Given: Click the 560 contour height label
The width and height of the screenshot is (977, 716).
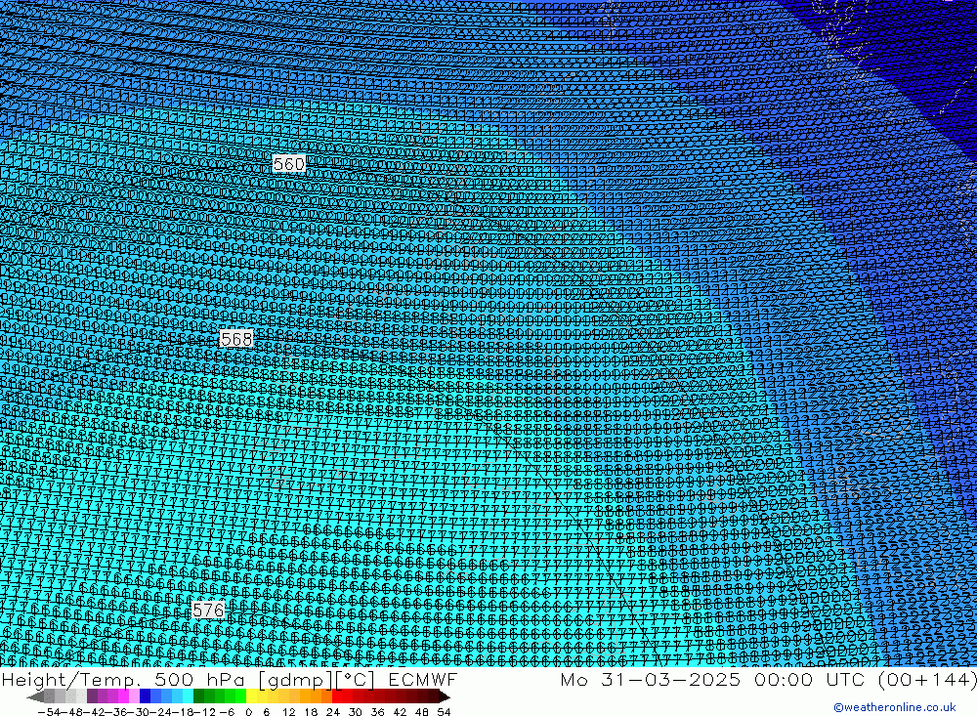Looking at the screenshot, I should pos(289,164).
